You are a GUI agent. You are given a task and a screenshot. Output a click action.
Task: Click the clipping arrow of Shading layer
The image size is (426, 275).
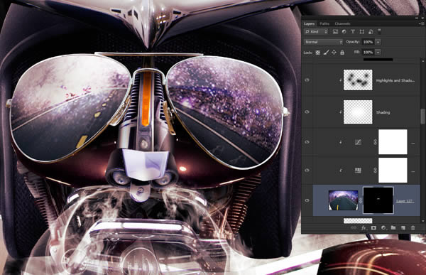341,112
